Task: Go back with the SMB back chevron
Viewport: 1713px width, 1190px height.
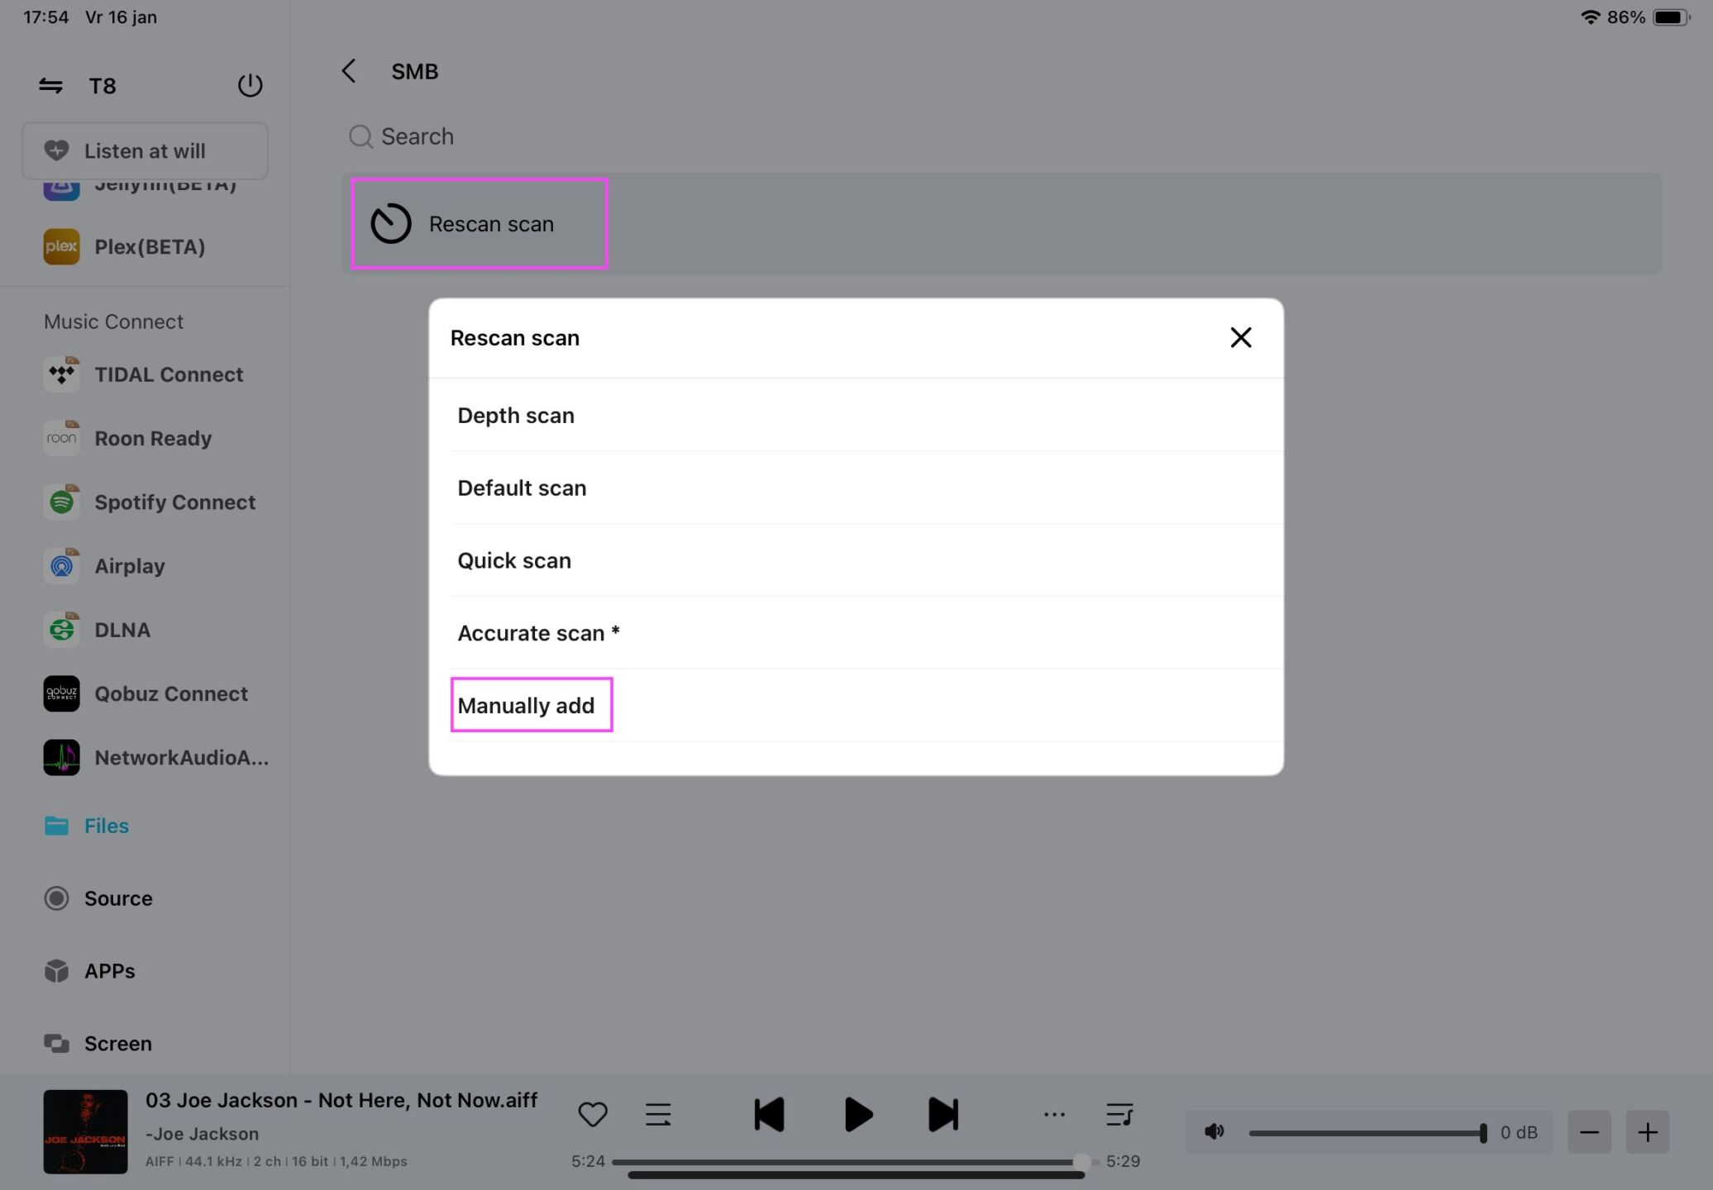Action: 349,71
